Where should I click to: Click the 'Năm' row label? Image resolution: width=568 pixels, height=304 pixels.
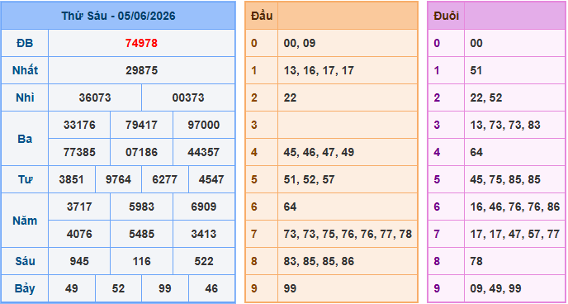[x=25, y=221]
